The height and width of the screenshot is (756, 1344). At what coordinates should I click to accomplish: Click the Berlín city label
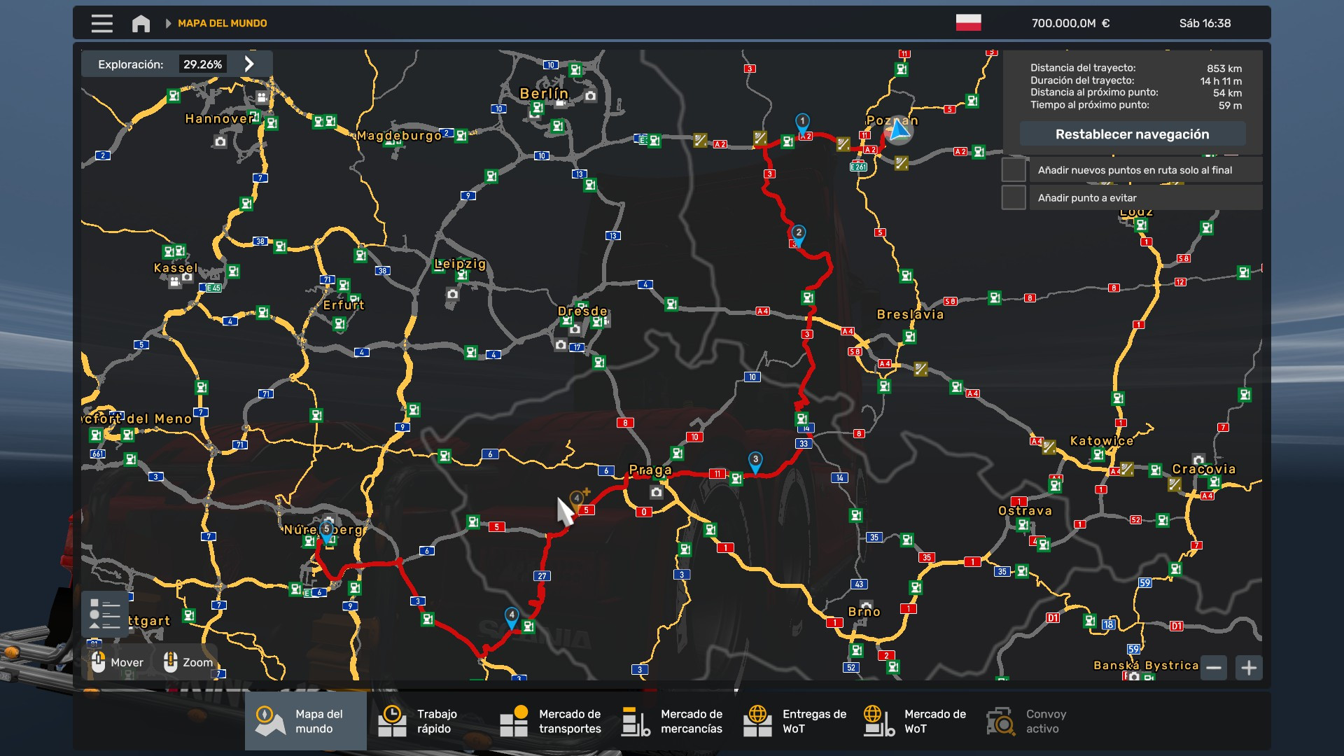pos(544,93)
